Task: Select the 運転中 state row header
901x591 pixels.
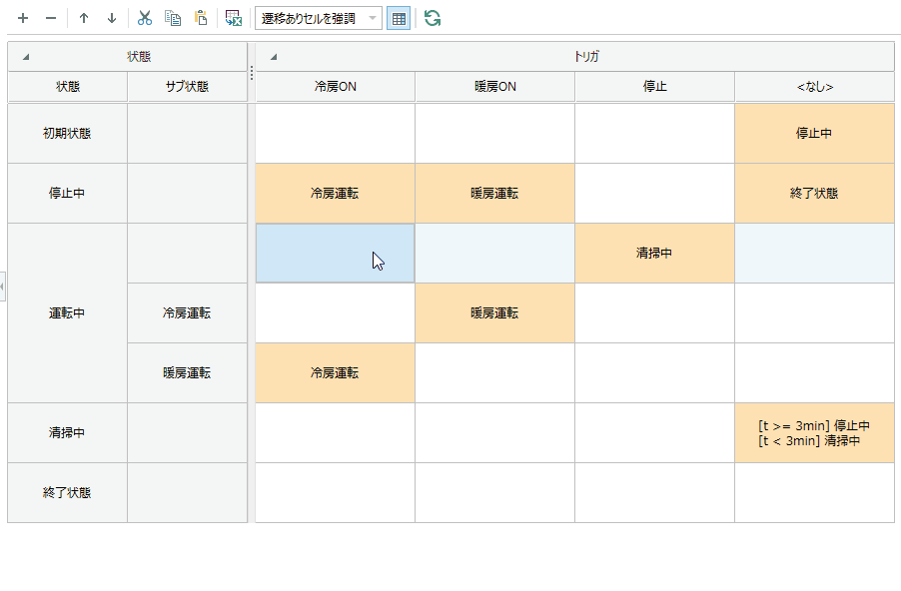Action: pyautogui.click(x=67, y=313)
